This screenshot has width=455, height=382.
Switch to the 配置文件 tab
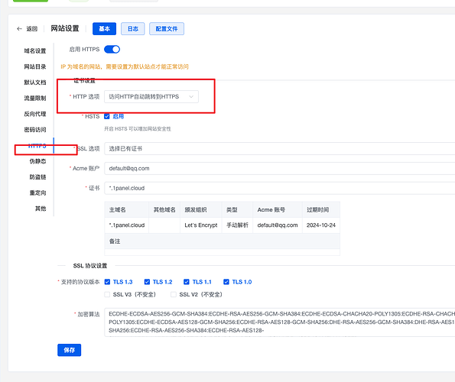click(167, 29)
